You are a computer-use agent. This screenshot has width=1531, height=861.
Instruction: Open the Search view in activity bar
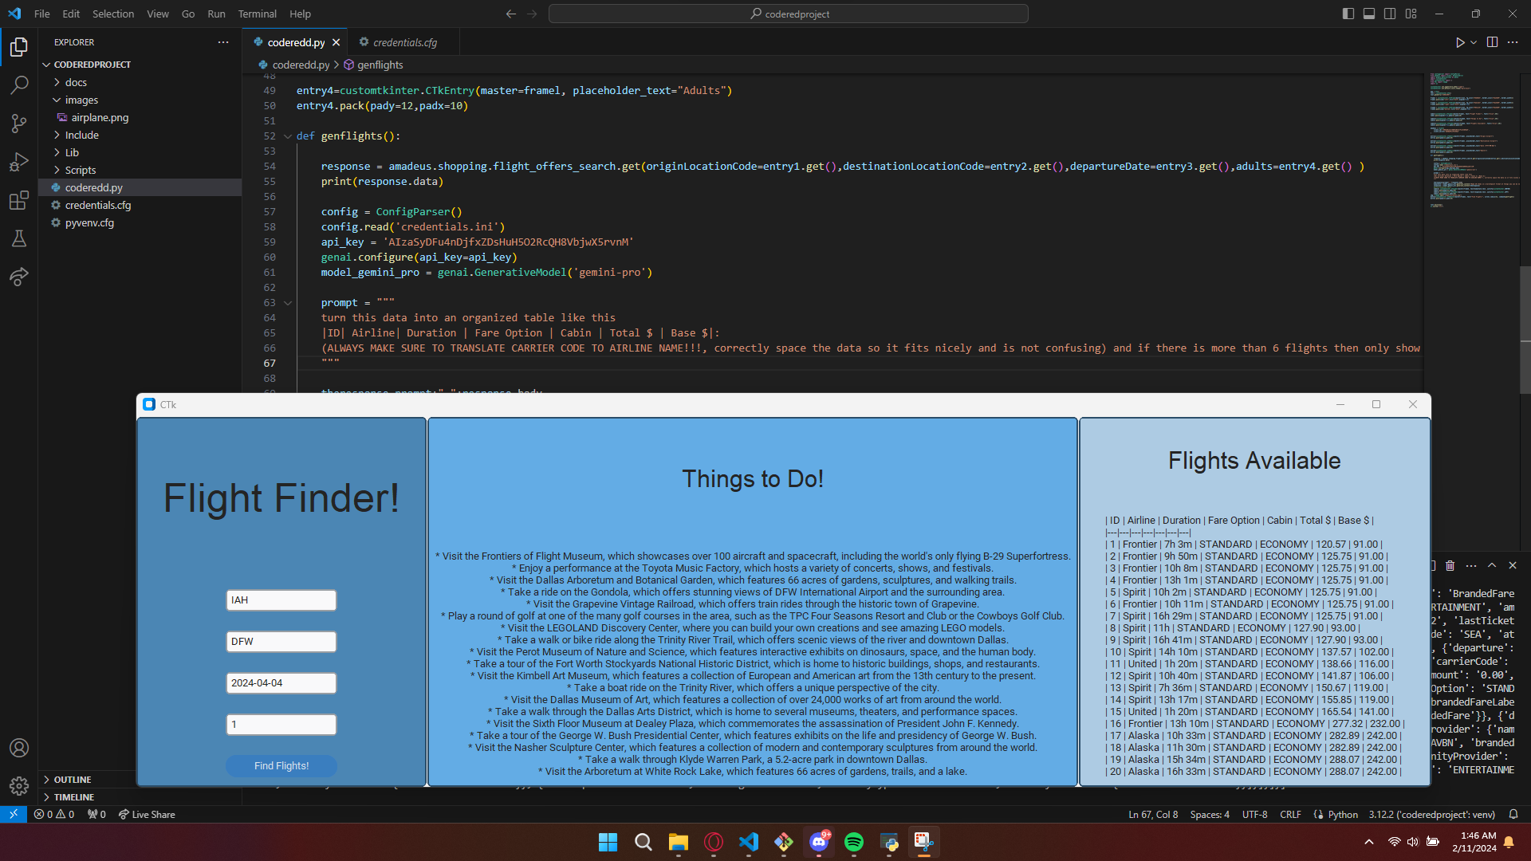(x=19, y=85)
